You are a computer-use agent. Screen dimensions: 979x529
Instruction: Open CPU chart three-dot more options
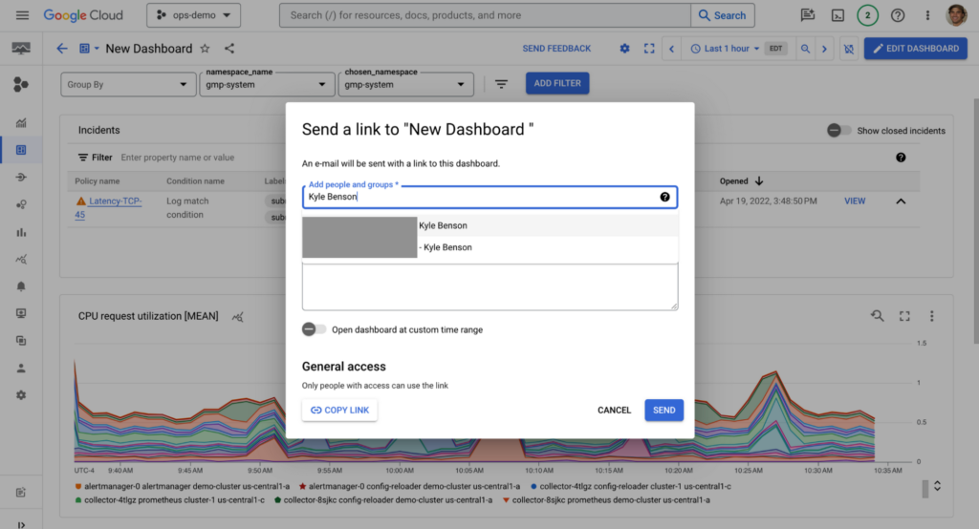[x=931, y=316]
